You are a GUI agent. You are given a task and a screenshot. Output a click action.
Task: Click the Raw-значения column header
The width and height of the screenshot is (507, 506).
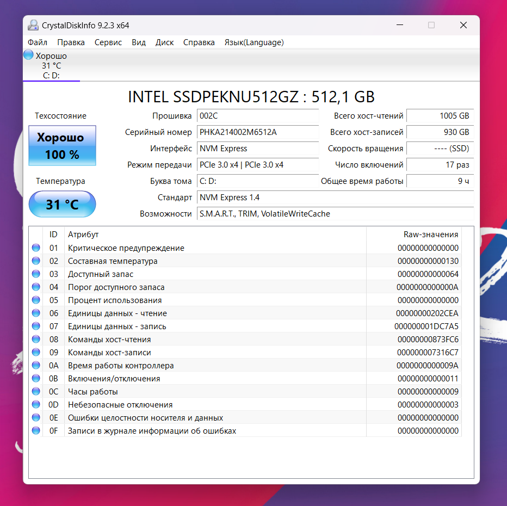430,235
